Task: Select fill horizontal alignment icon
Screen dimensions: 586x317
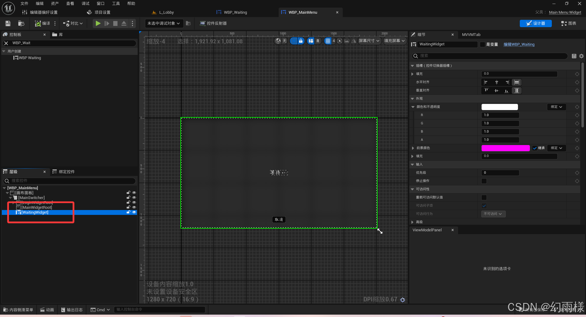Action: (x=517, y=82)
